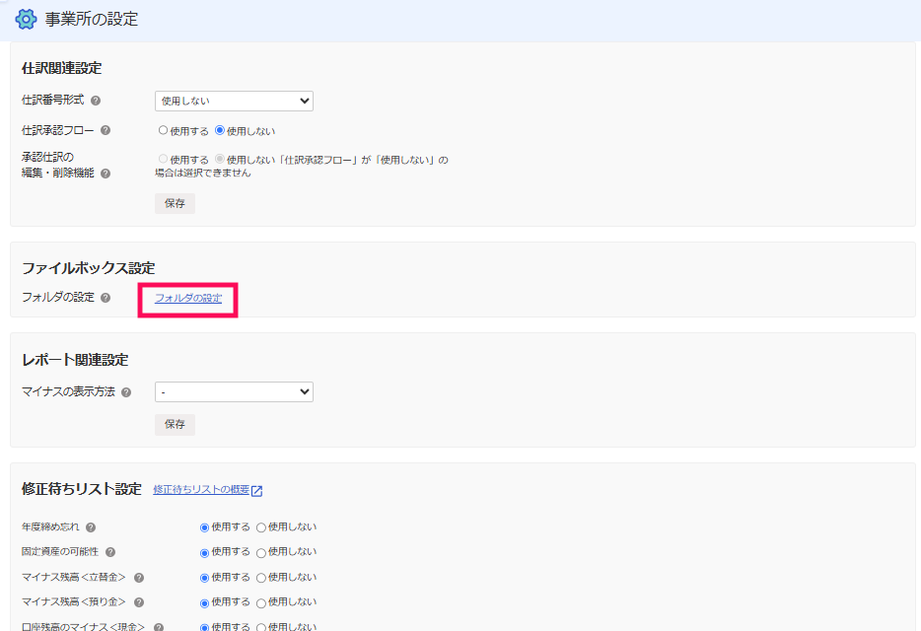Click the gear icon beside 事業所の設定
Image resolution: width=921 pixels, height=631 pixels.
click(x=26, y=19)
